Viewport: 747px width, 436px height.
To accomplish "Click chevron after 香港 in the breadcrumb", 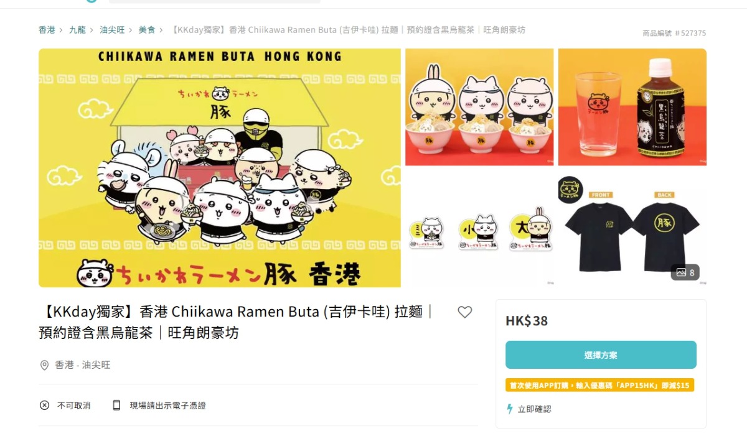I will [61, 30].
